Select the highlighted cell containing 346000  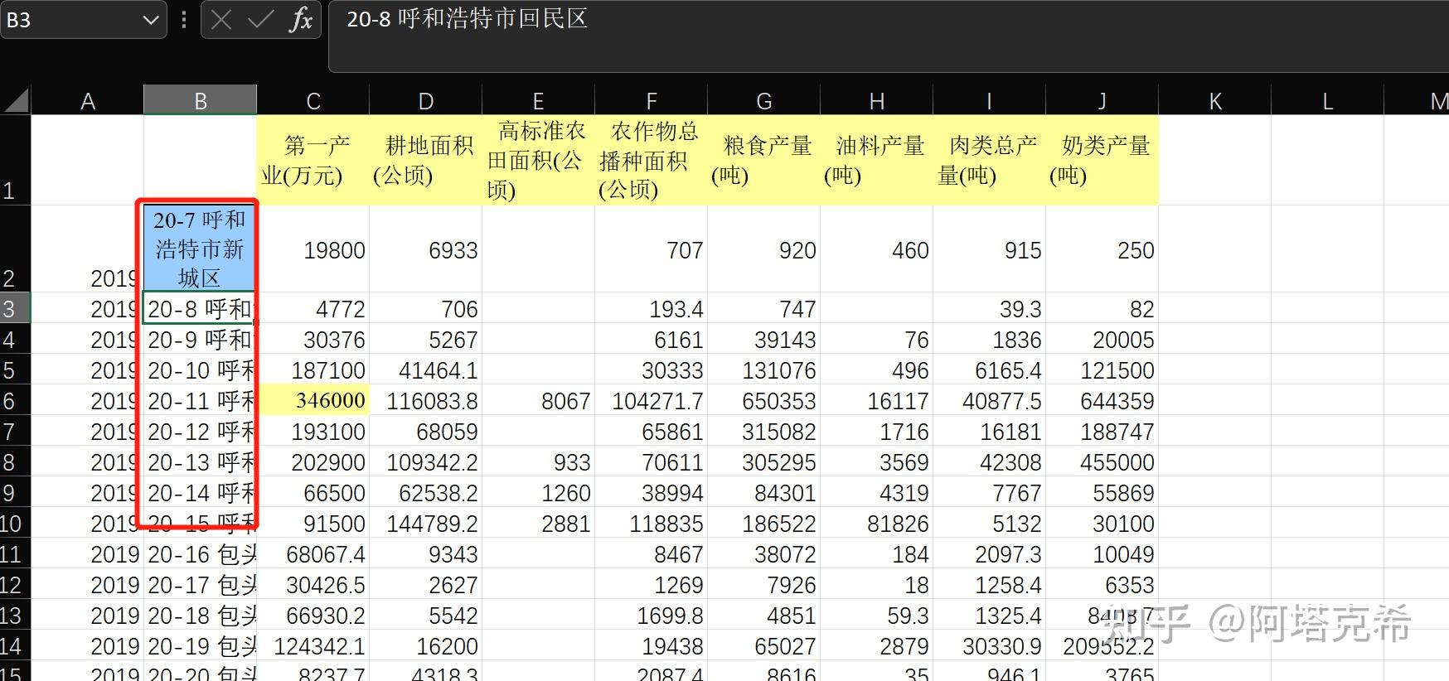click(313, 401)
